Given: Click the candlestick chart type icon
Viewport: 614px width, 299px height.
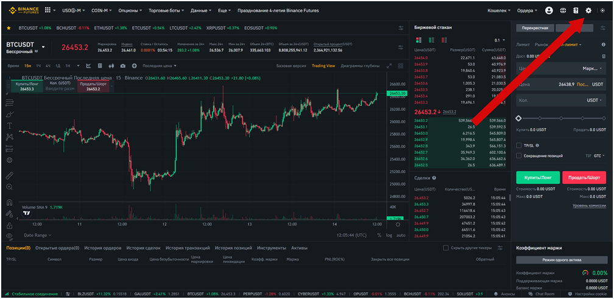Looking at the screenshot, I should point(111,66).
